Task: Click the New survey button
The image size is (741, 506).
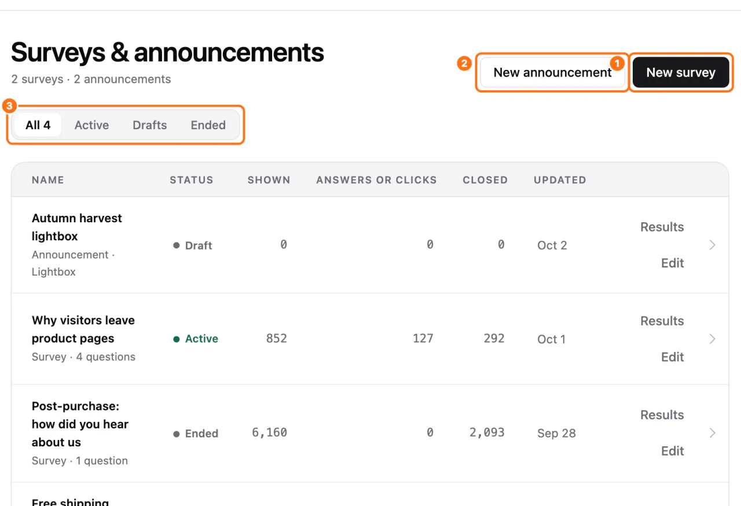Action: point(681,72)
